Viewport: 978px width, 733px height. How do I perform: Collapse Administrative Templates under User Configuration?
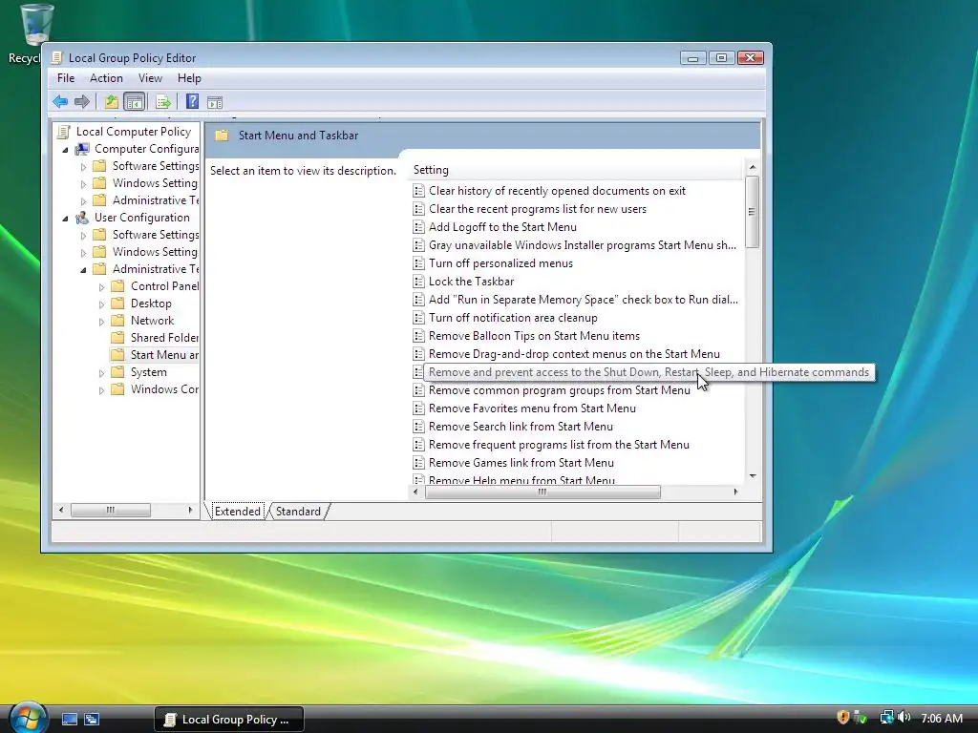tap(84, 270)
